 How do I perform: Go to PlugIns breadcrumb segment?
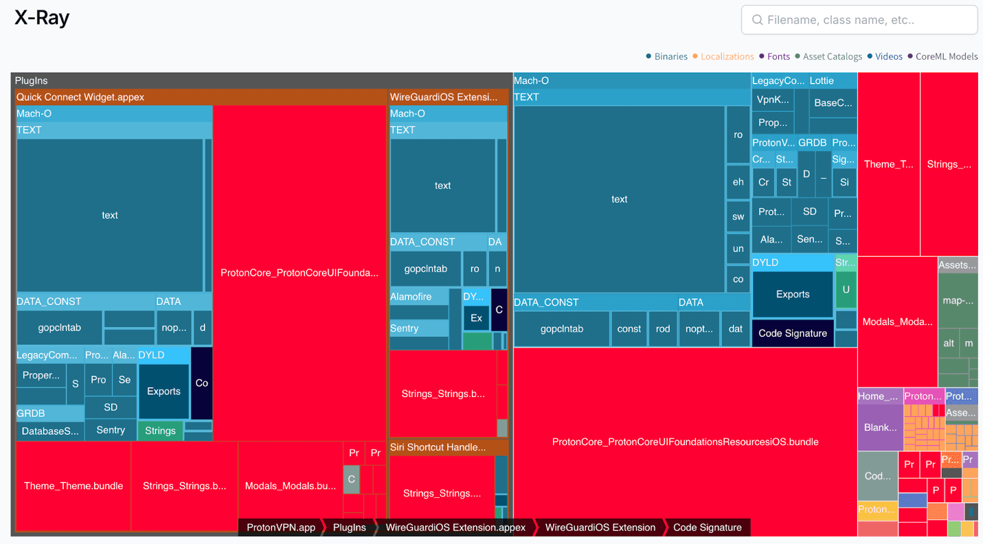pos(349,527)
